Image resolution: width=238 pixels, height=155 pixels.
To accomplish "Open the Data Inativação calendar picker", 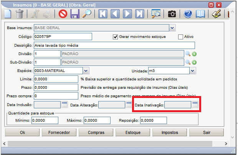I will (x=195, y=104).
